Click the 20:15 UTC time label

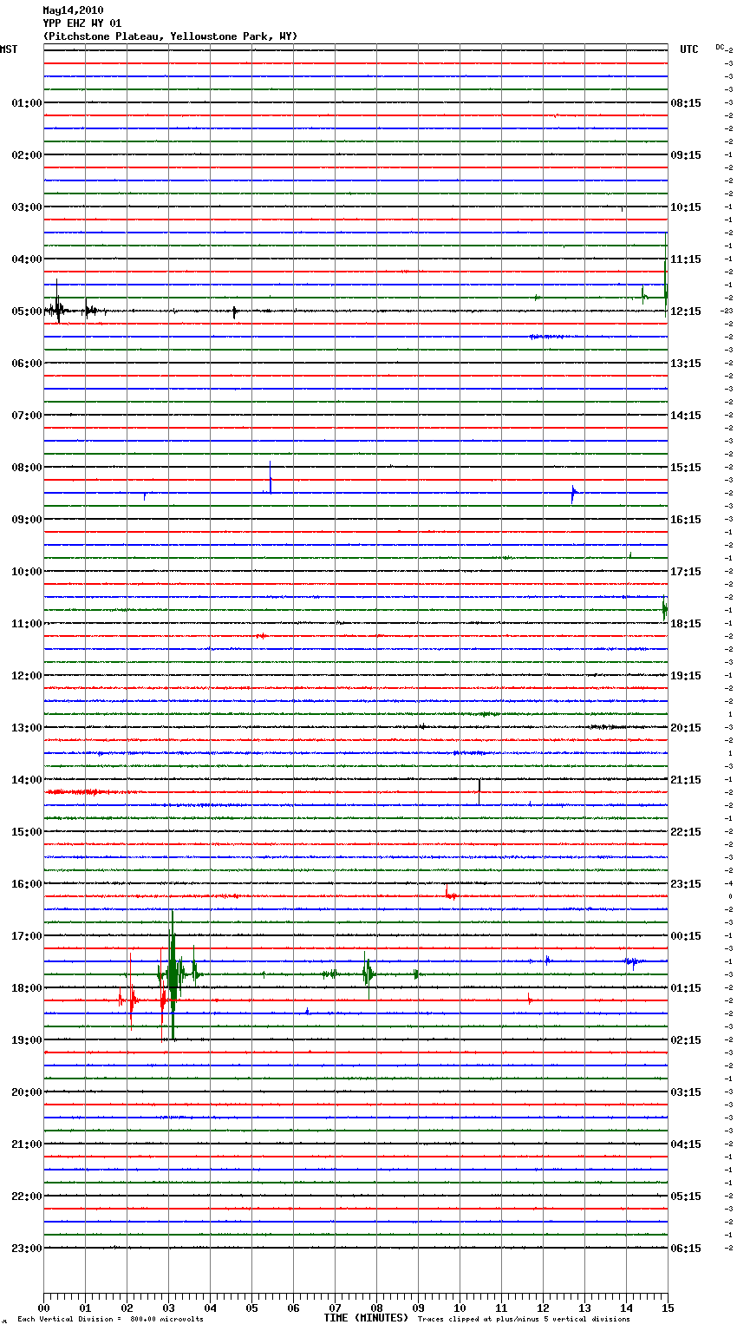click(686, 728)
